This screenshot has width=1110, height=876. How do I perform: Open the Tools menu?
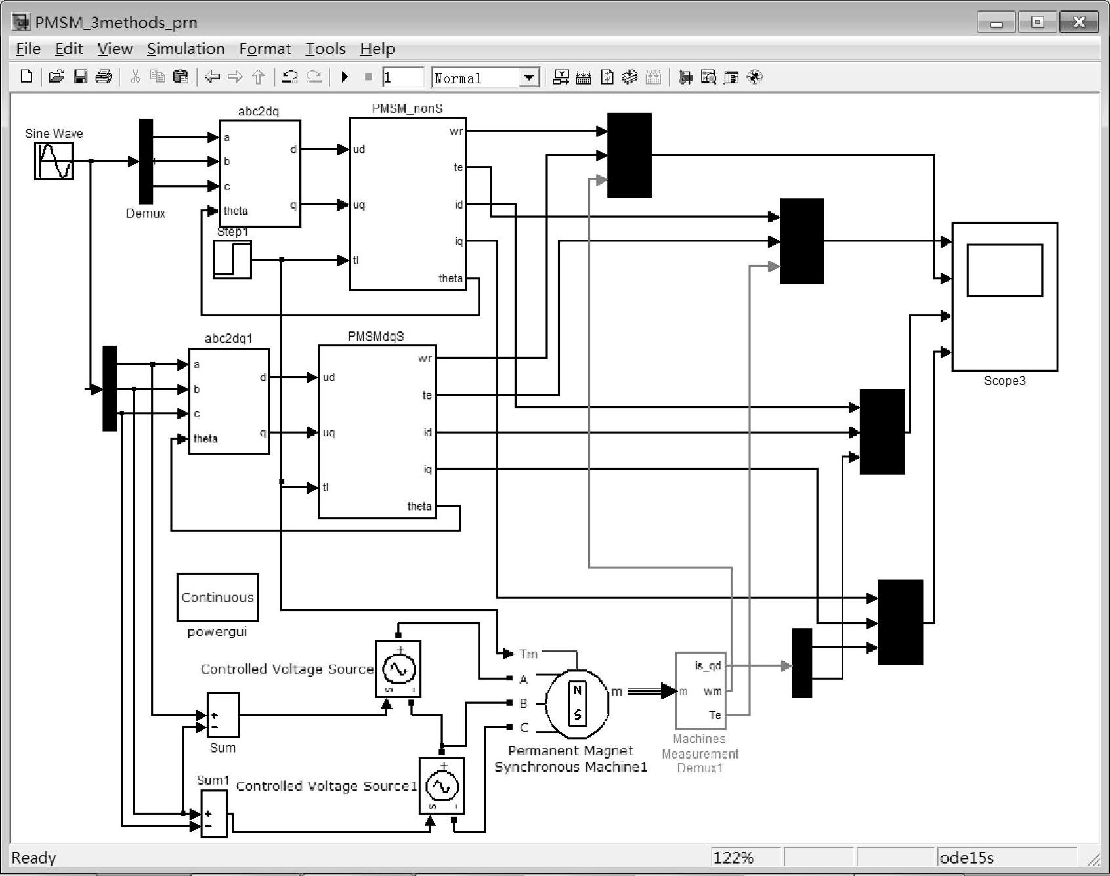click(325, 49)
